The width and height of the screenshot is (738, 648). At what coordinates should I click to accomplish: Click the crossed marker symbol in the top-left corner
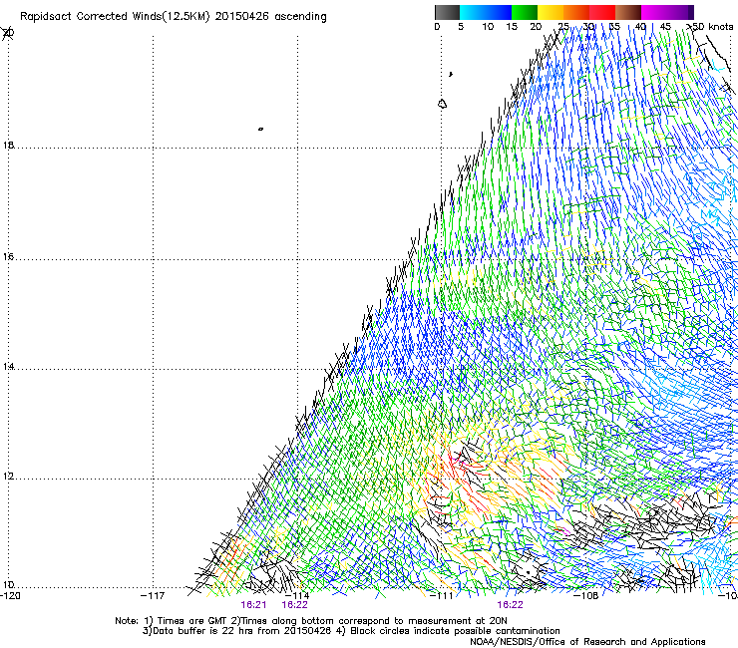click(x=8, y=34)
